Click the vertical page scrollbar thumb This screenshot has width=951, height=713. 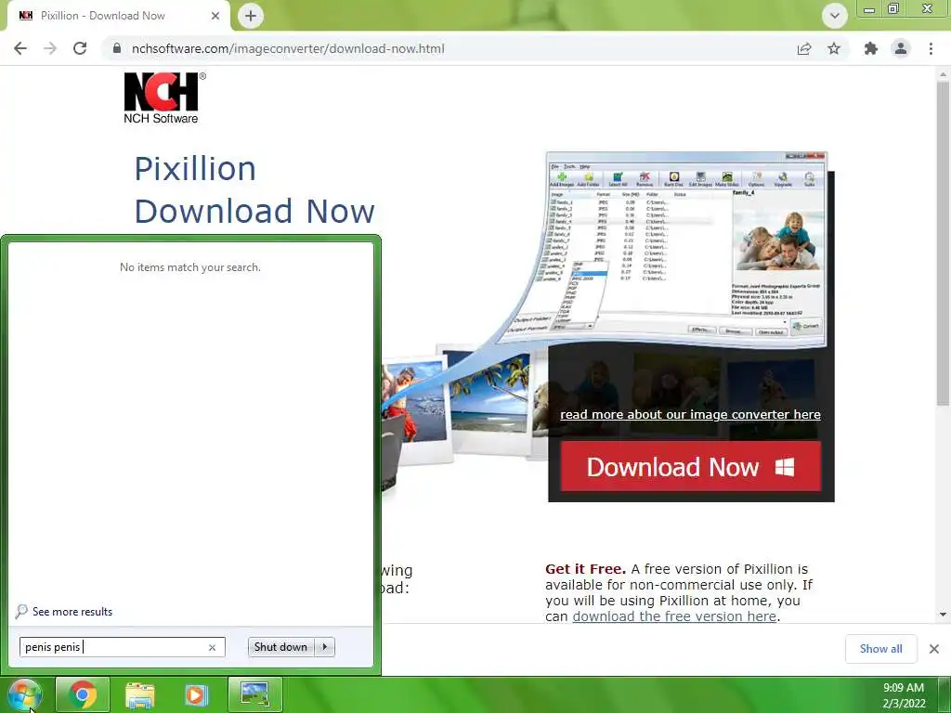(x=943, y=244)
